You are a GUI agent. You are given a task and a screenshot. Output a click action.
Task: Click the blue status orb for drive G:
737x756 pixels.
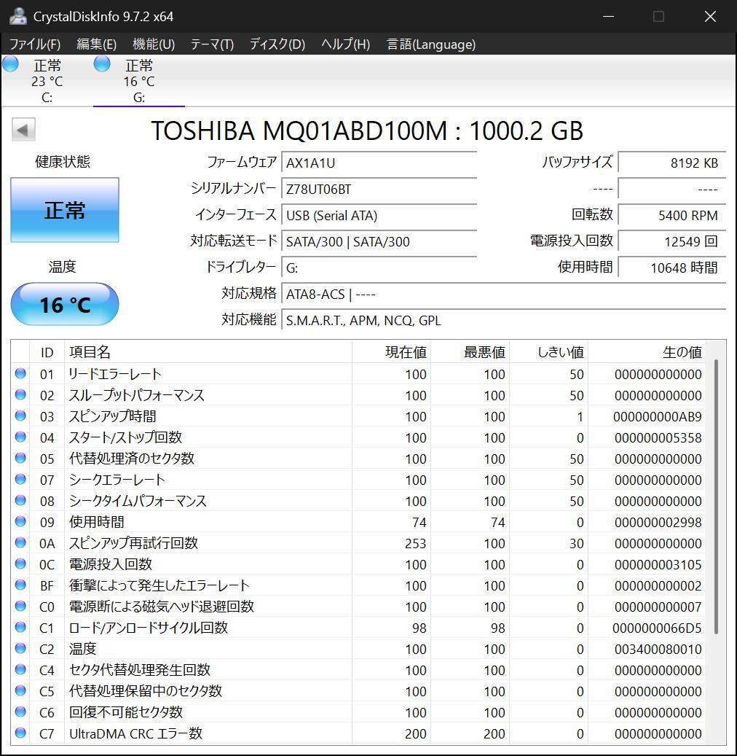click(x=102, y=64)
